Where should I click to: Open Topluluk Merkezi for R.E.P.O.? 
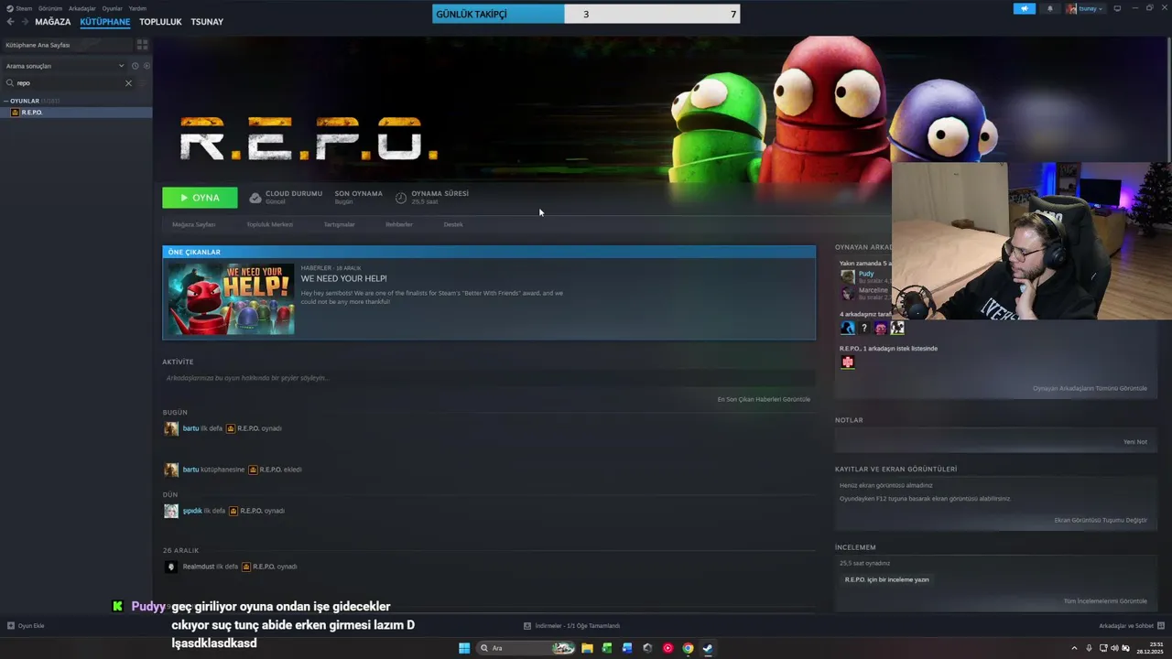coord(269,224)
